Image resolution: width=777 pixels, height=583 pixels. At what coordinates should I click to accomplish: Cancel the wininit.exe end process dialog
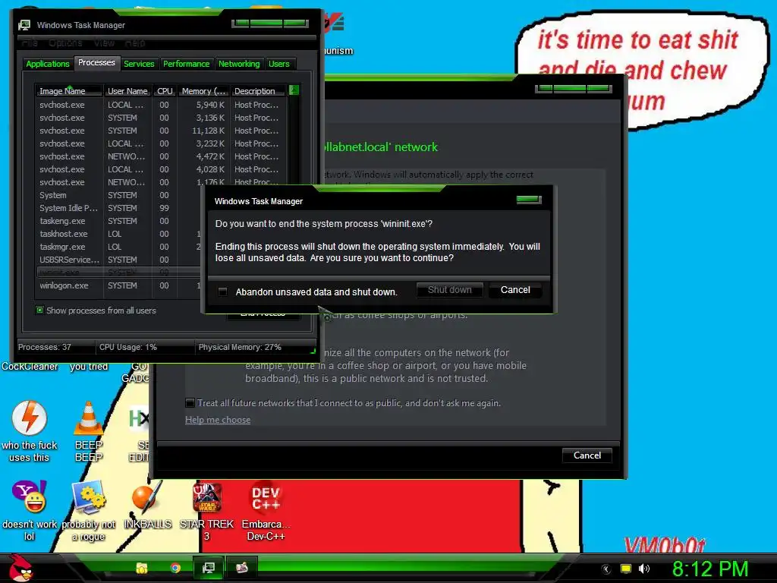(515, 290)
